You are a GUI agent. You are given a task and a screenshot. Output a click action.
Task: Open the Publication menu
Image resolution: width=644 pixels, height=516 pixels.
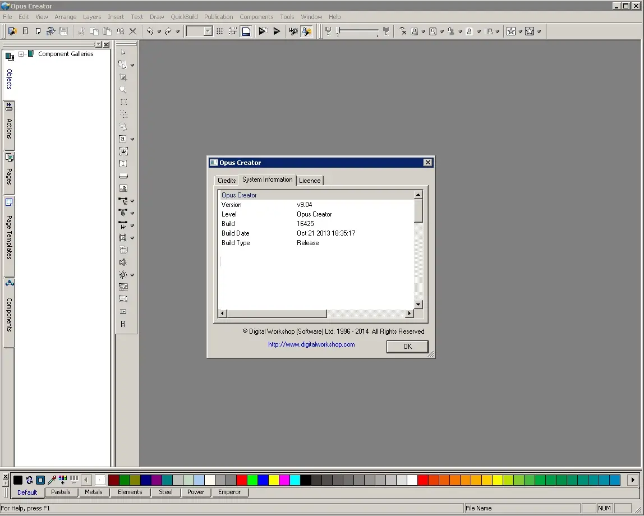(x=219, y=17)
